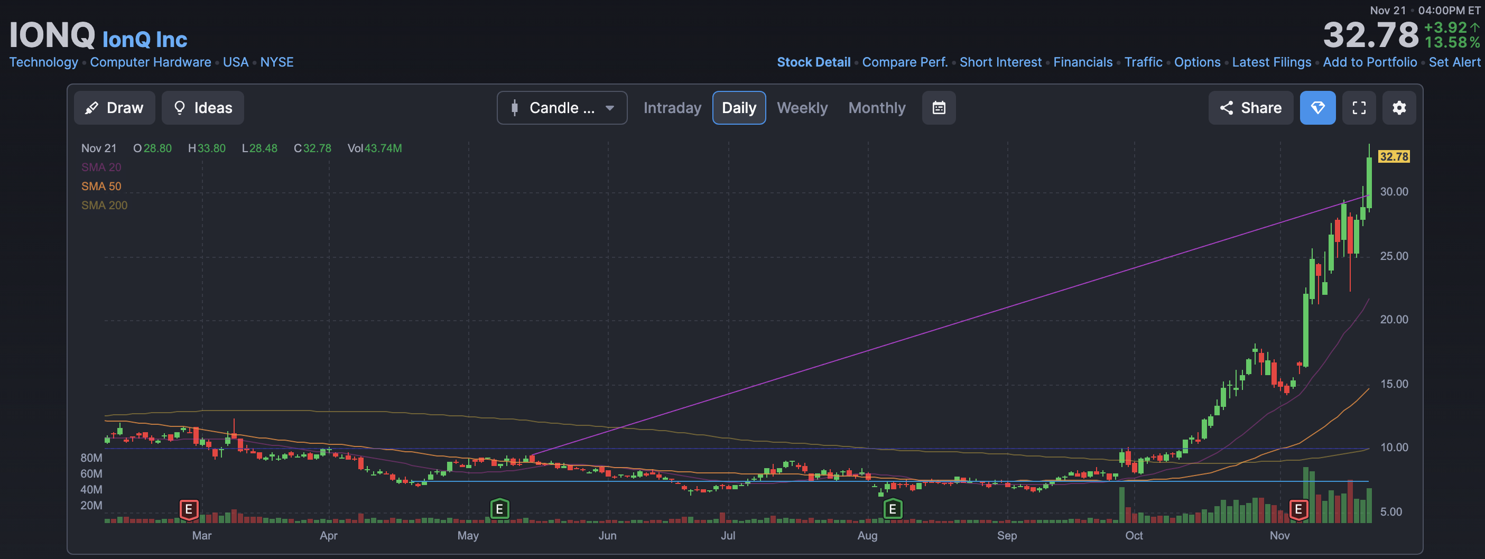1485x559 pixels.
Task: Click the 30.00 price axis label
Action: click(1394, 191)
